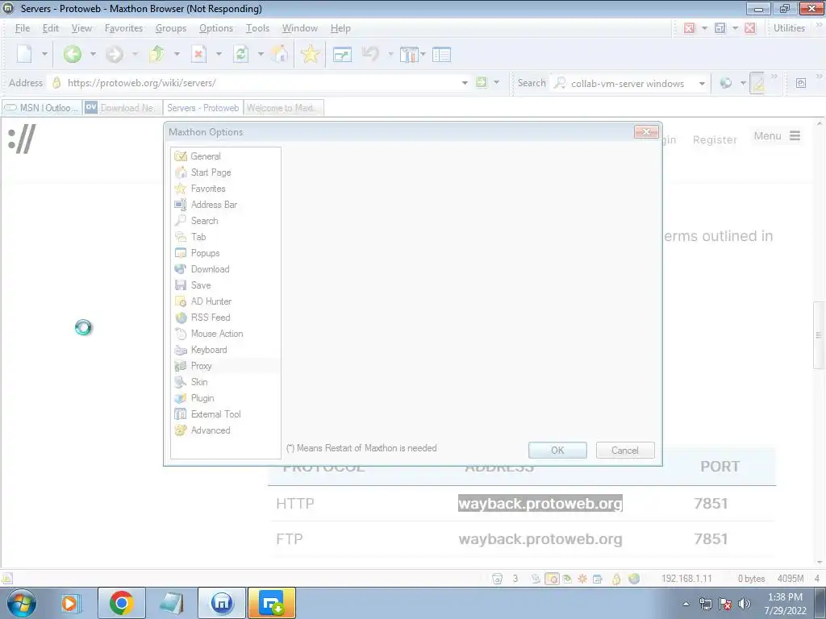This screenshot has height=619, width=826.
Task: Click Cancel in Maxthon Options dialog
Action: tap(625, 450)
